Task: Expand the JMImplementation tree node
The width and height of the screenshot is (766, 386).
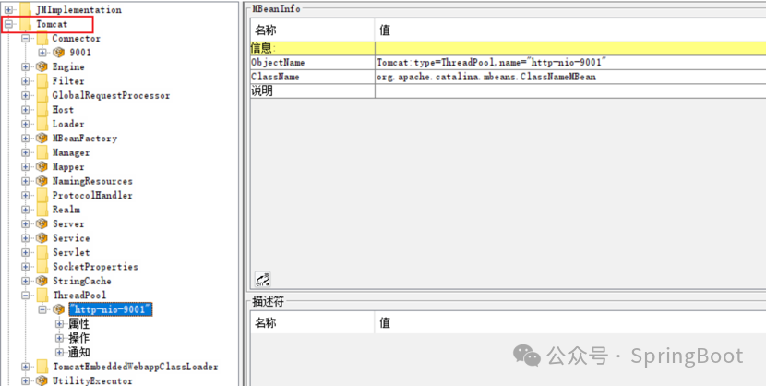Action: [9, 10]
